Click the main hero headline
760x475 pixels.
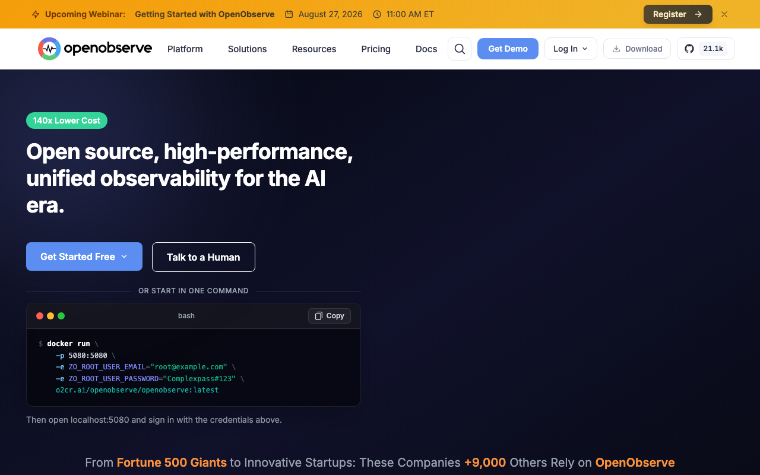point(190,178)
